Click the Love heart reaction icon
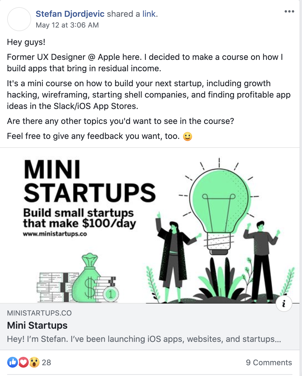 point(24,362)
